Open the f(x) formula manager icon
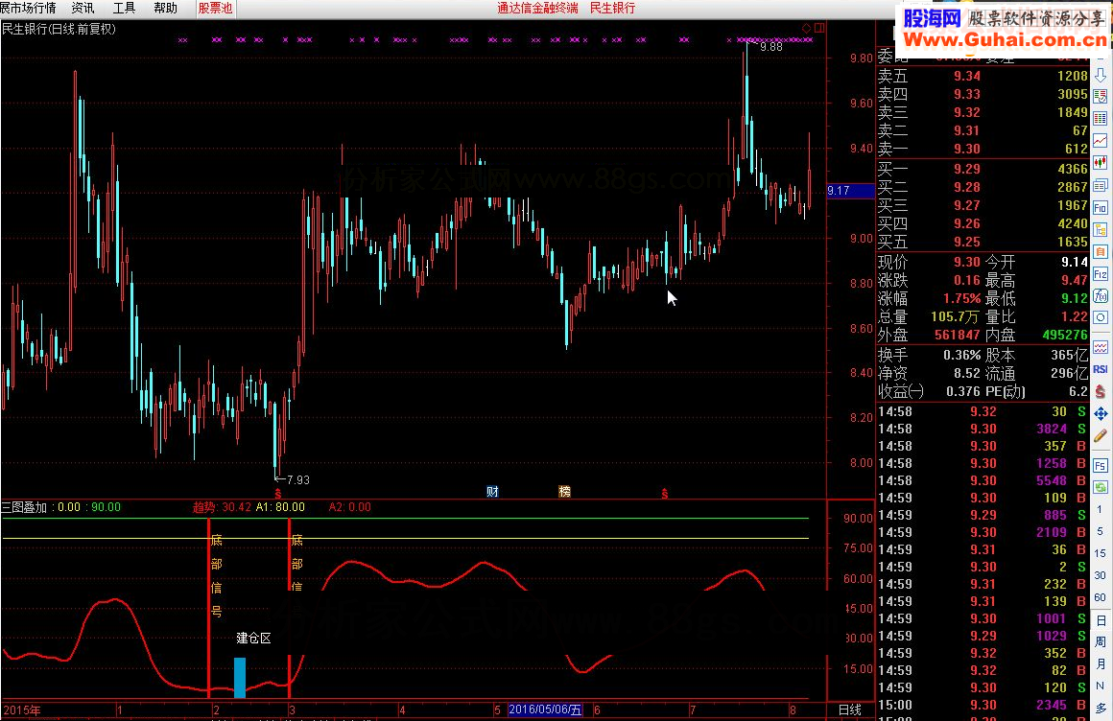This screenshot has height=721, width=1113. pyautogui.click(x=1101, y=296)
